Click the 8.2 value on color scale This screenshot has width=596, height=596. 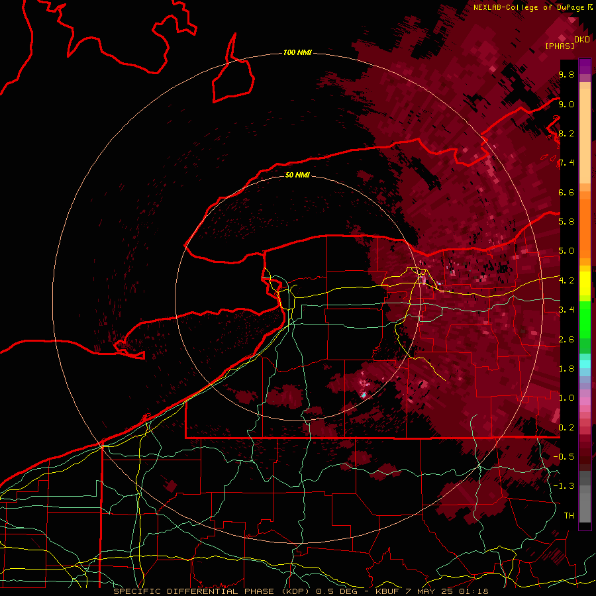(566, 133)
